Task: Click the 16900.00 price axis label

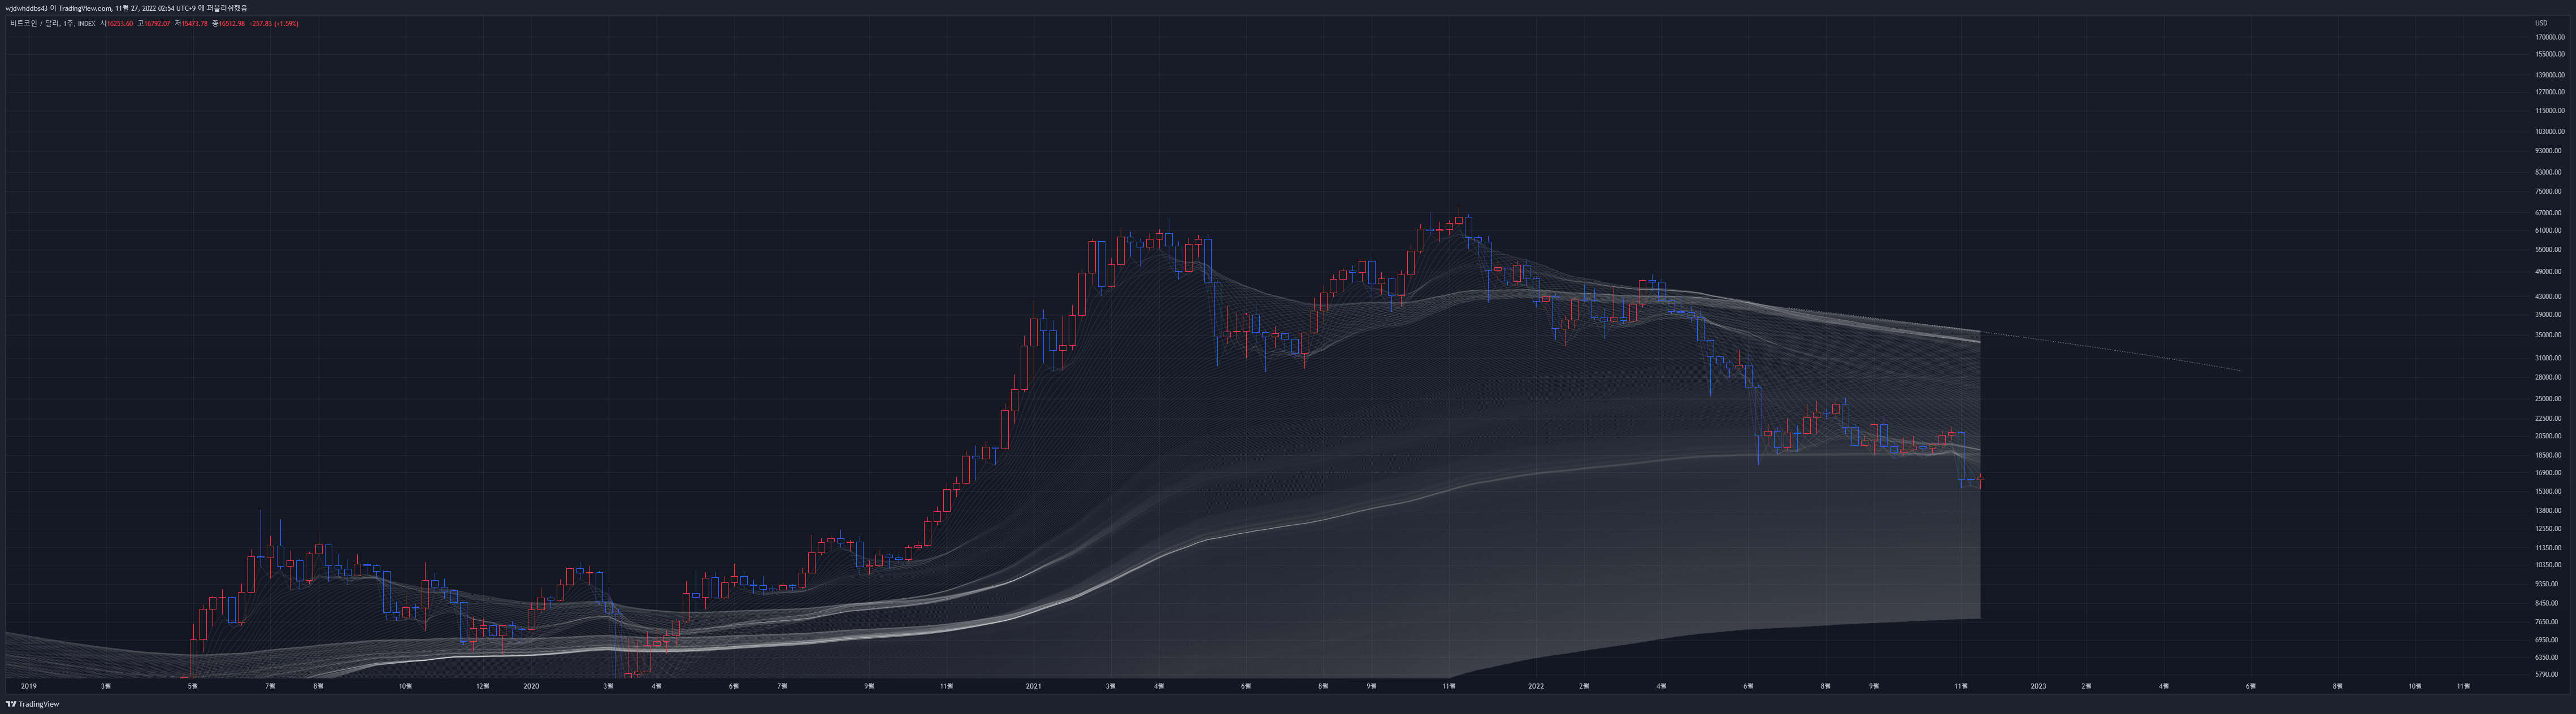Action: (x=2548, y=473)
